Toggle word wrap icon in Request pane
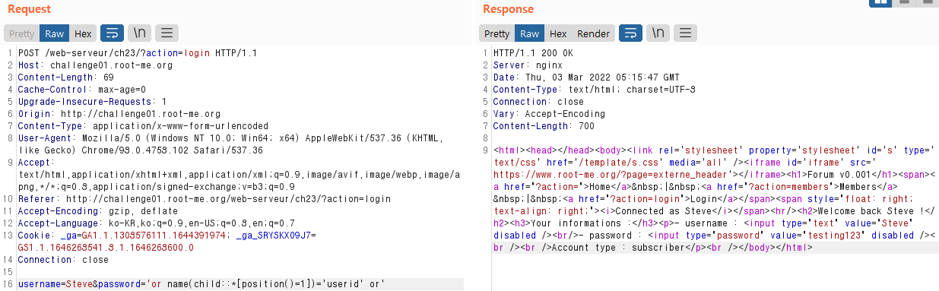939x291 pixels. click(111, 33)
